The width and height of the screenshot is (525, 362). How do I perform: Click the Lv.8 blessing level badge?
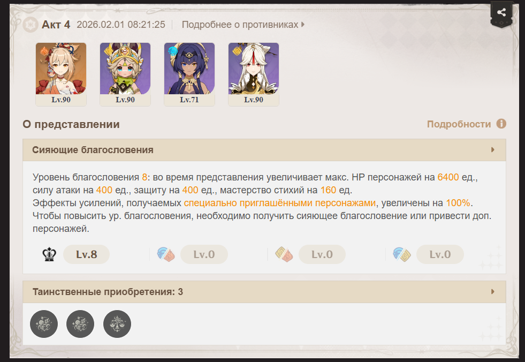(86, 254)
